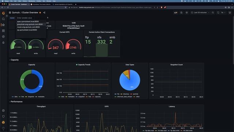Open the Last 30 minutes time picker
Image resolution: width=234 pixels, height=132 pixels.
coord(200,12)
